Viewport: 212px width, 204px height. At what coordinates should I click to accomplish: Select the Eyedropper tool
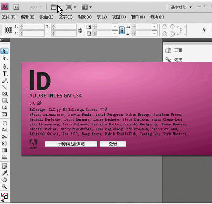(x=4, y=173)
